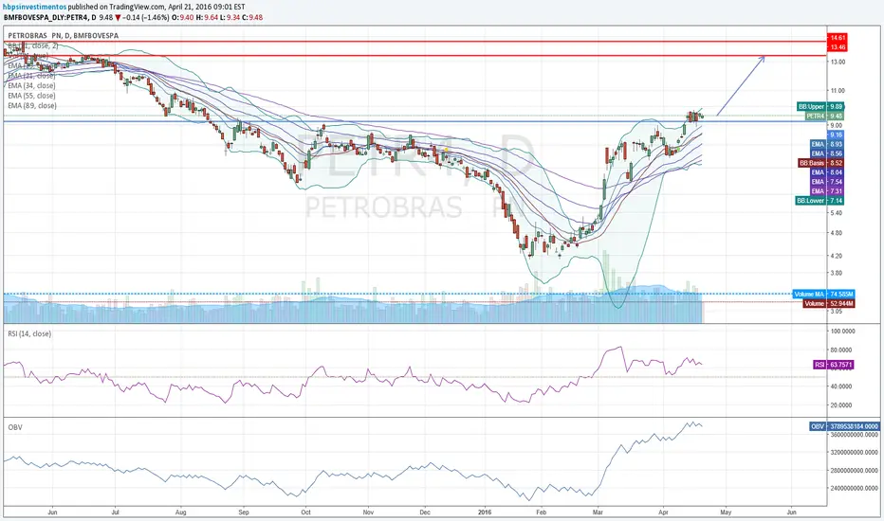
Task: Click the BB:Lower 7.14 price label
Action: coord(820,201)
